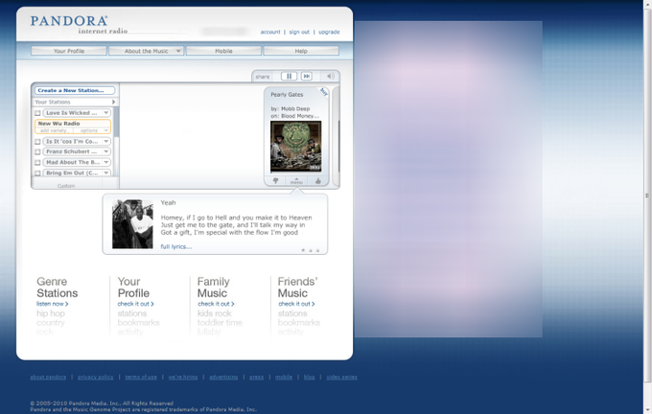Click Friends' Music check it out link
This screenshot has width=652, height=414.
click(x=296, y=304)
